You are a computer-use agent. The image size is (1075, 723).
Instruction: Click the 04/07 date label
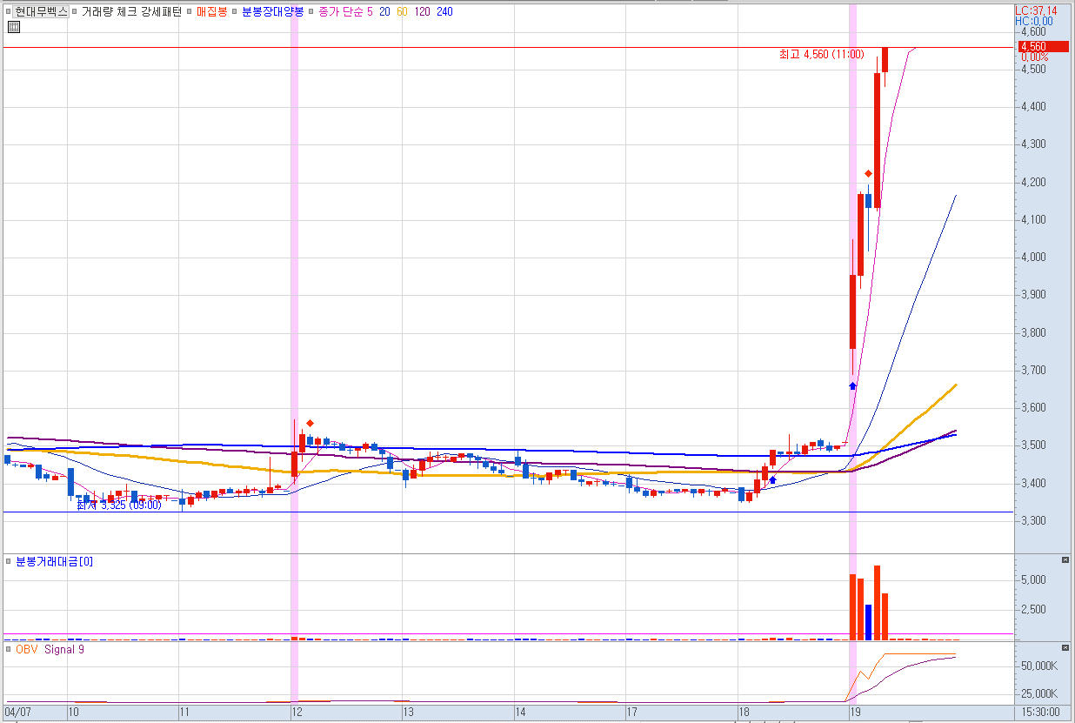pyautogui.click(x=16, y=712)
